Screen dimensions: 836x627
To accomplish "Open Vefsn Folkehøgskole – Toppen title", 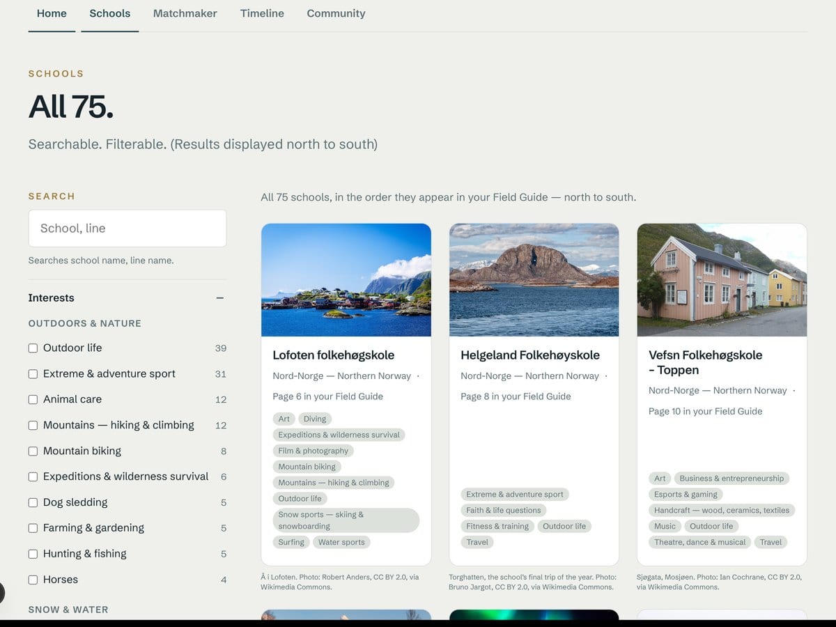I will pos(706,363).
